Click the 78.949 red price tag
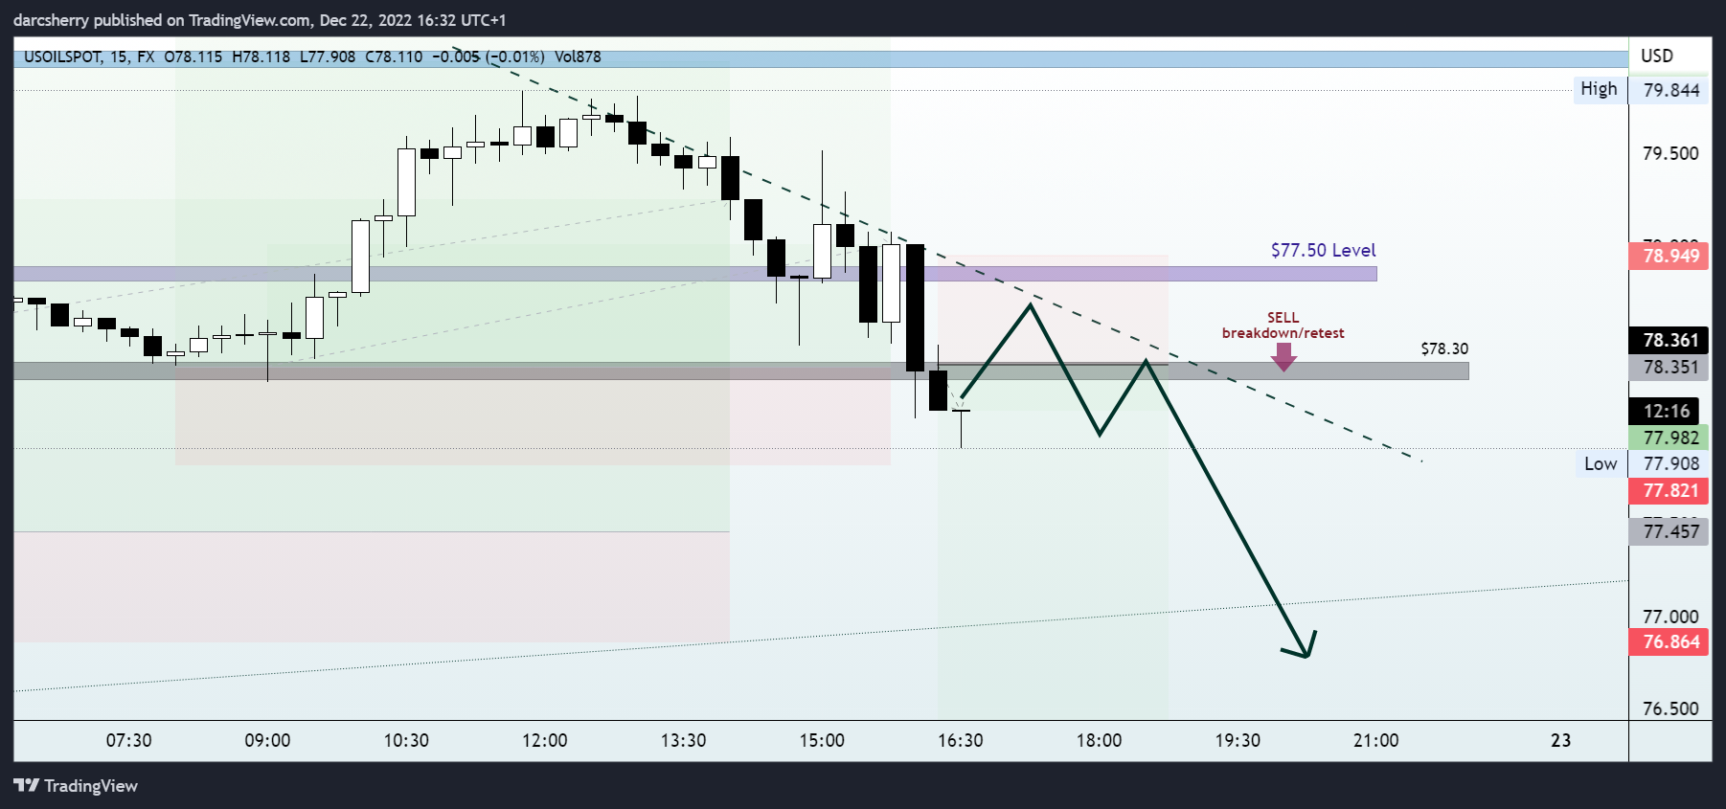This screenshot has height=809, width=1726. (x=1669, y=256)
